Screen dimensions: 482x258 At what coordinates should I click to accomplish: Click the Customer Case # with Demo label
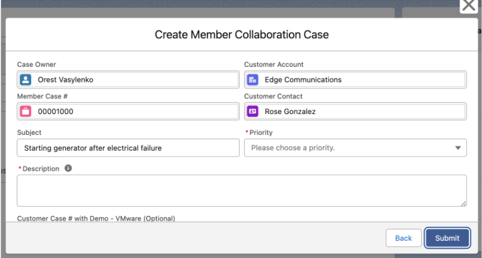(x=96, y=219)
